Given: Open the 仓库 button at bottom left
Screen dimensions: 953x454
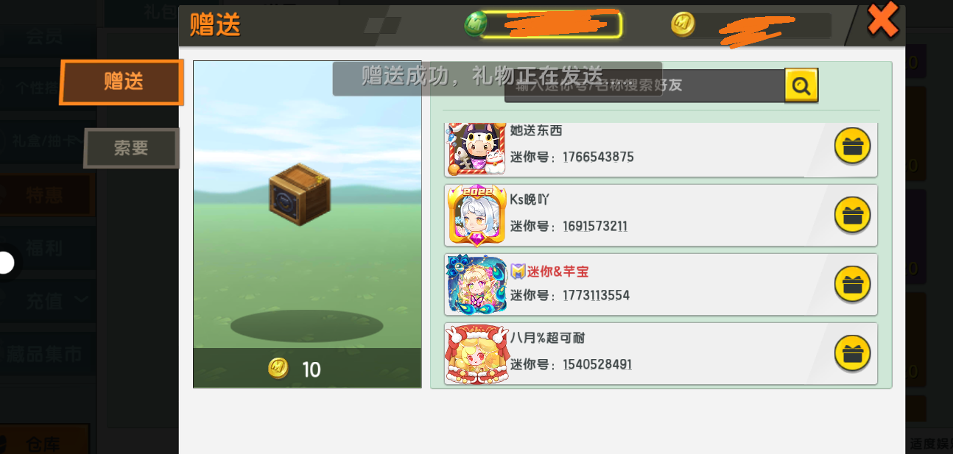Looking at the screenshot, I should coord(44,444).
